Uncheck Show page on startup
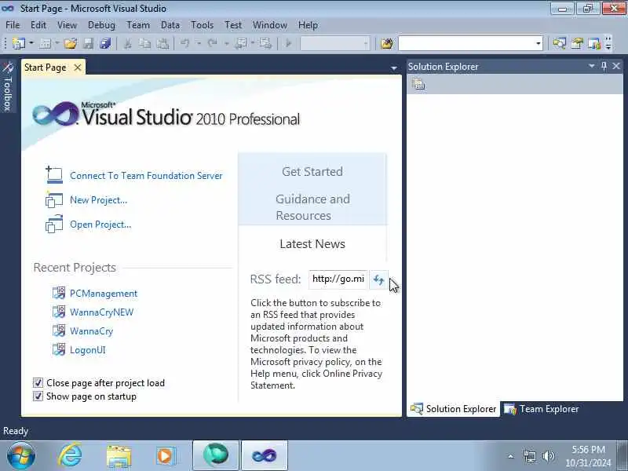Screen dimensions: 628x471 [x=38, y=396]
